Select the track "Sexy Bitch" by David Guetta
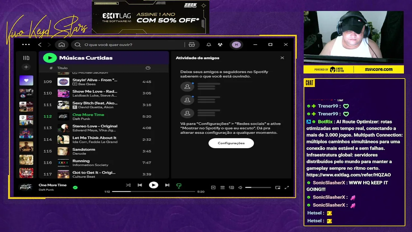This screenshot has width=412, height=232. click(104, 105)
